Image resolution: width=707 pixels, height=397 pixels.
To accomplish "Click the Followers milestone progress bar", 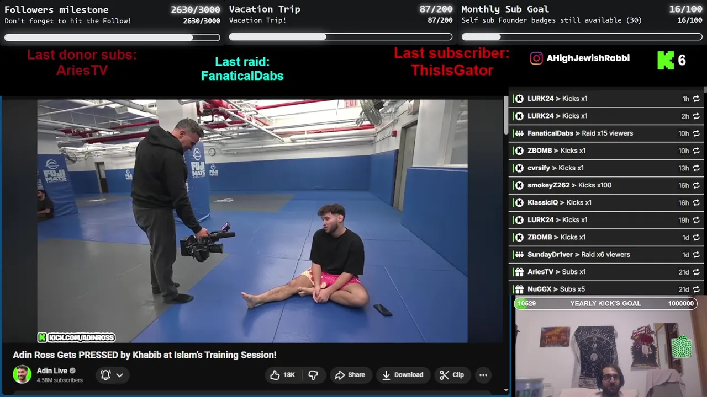I will coord(112,37).
